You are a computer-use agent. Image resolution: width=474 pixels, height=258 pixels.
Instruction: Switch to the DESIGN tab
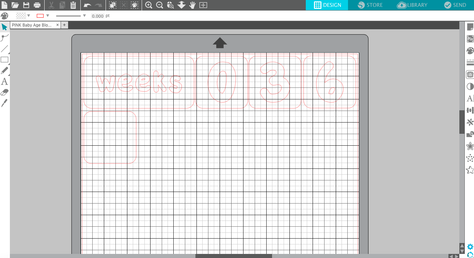pyautogui.click(x=327, y=5)
